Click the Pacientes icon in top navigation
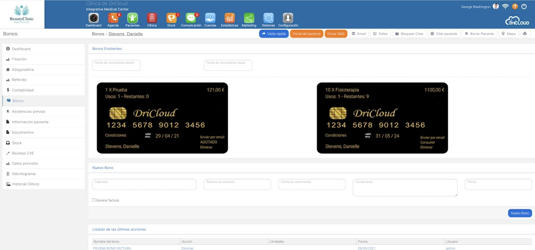Viewport: 535px width, 250px height. (x=132, y=18)
